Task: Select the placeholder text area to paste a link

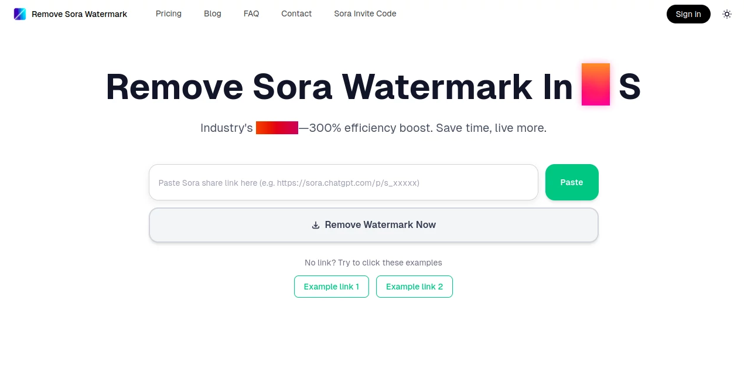Action: tap(288, 182)
